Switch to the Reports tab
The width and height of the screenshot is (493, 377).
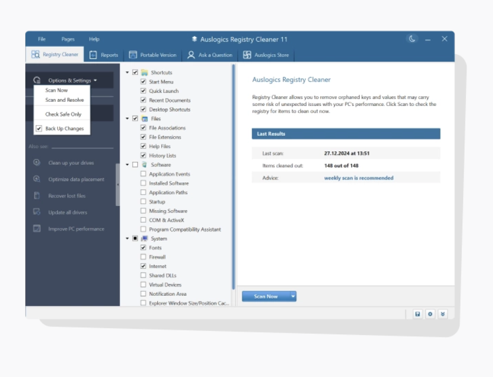pos(104,55)
